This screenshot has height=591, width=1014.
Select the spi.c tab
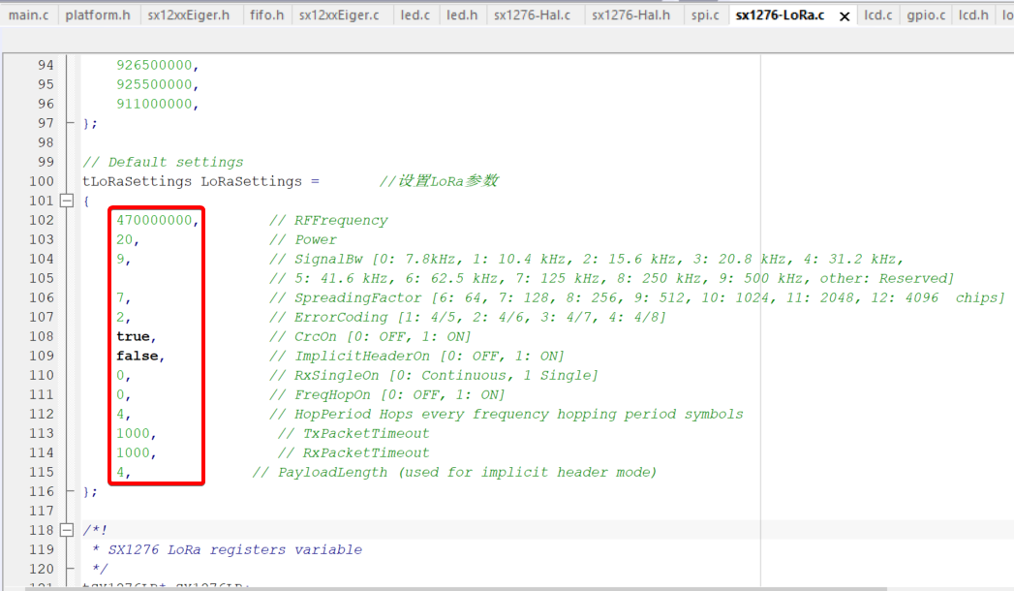pyautogui.click(x=705, y=16)
